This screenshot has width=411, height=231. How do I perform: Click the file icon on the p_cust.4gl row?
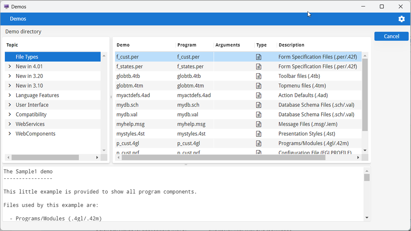pyautogui.click(x=259, y=143)
